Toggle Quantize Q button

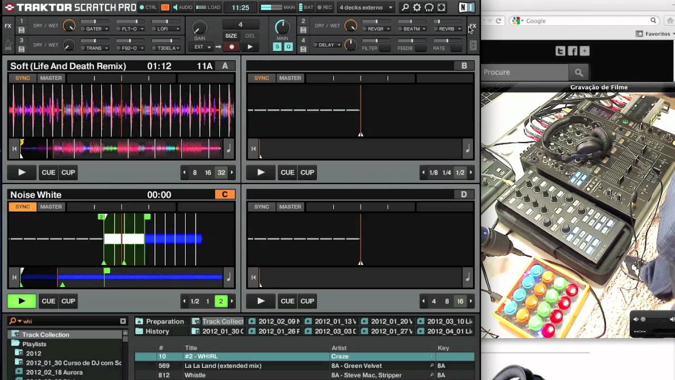(288, 47)
